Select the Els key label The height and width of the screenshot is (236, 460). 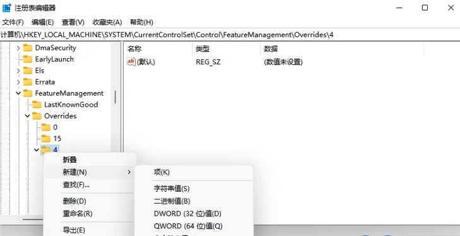[x=39, y=71]
